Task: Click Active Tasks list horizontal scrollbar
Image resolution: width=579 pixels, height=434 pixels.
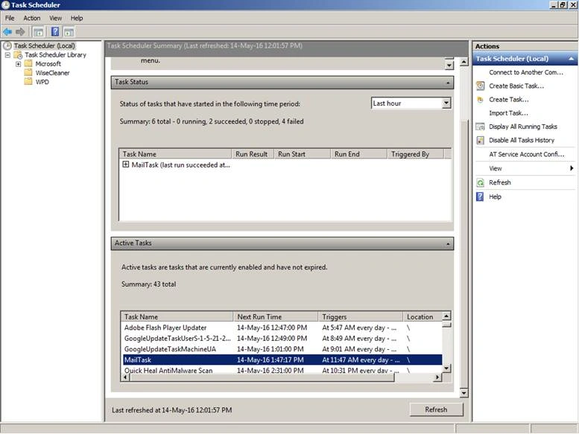Action: coord(282,377)
